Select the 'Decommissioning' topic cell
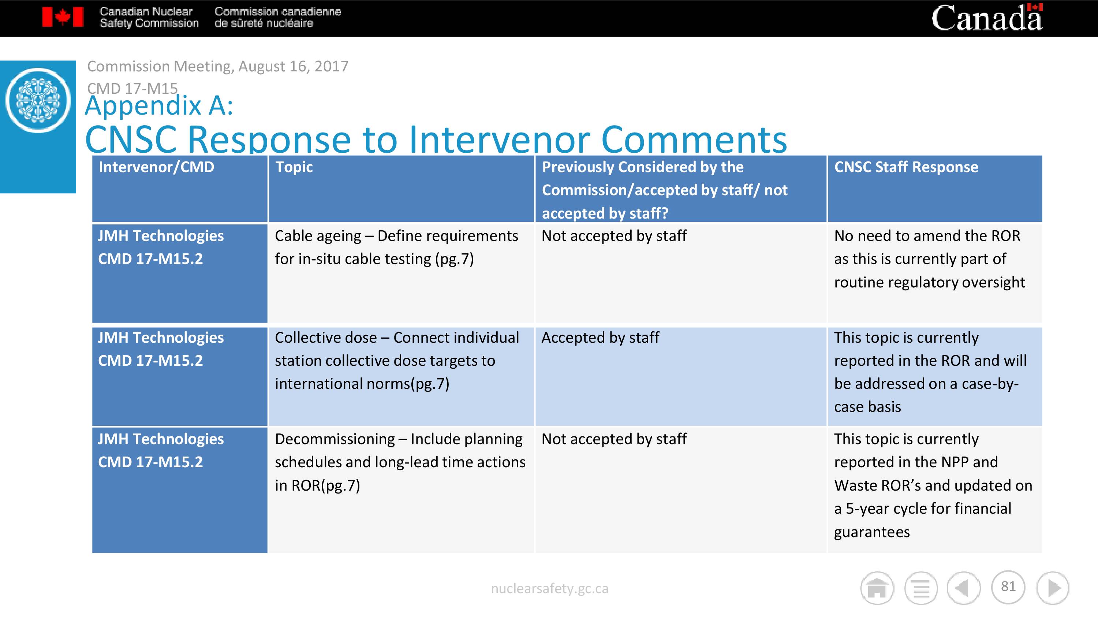This screenshot has height=618, width=1098. point(401,490)
